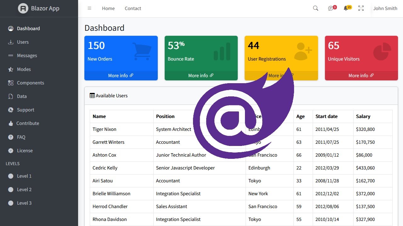Image resolution: width=403 pixels, height=226 pixels.
Task: Click the Level 2 circle icon
Action: (x=11, y=190)
